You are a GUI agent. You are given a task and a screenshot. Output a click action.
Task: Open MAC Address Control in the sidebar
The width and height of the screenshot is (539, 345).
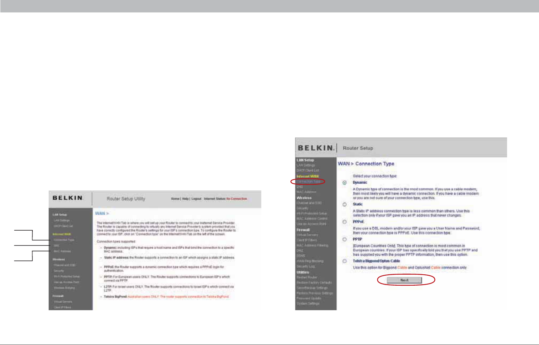312,219
